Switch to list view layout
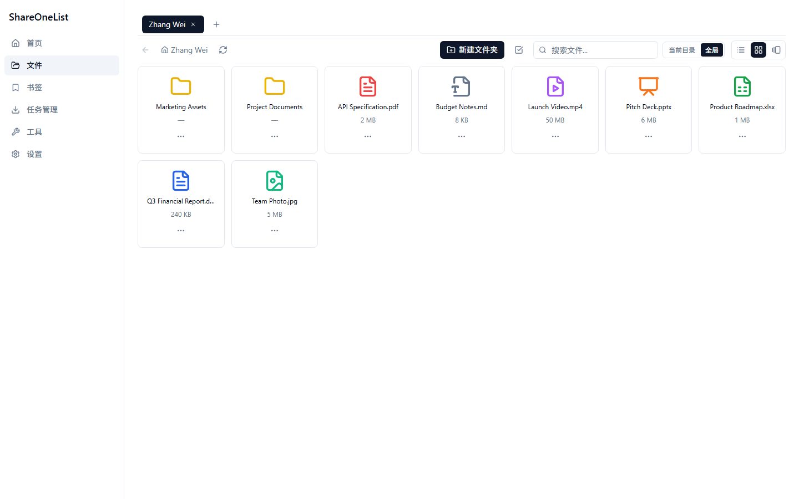 pos(741,50)
